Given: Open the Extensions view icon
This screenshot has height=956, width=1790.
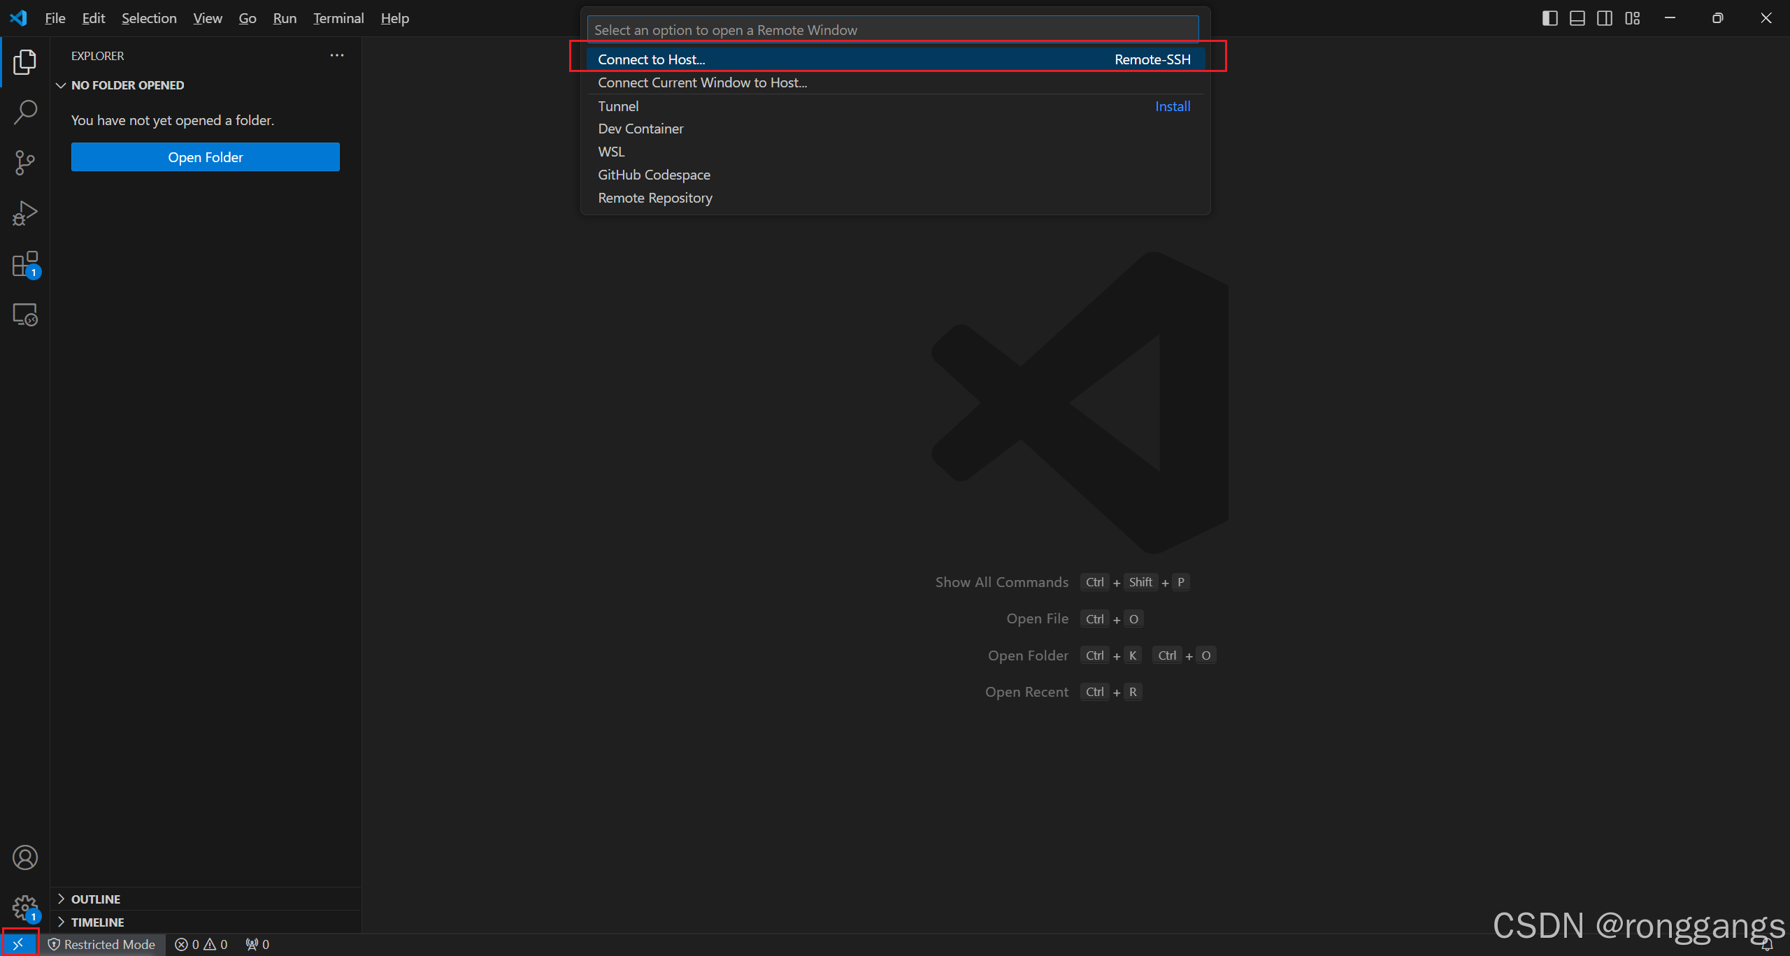Looking at the screenshot, I should tap(25, 264).
